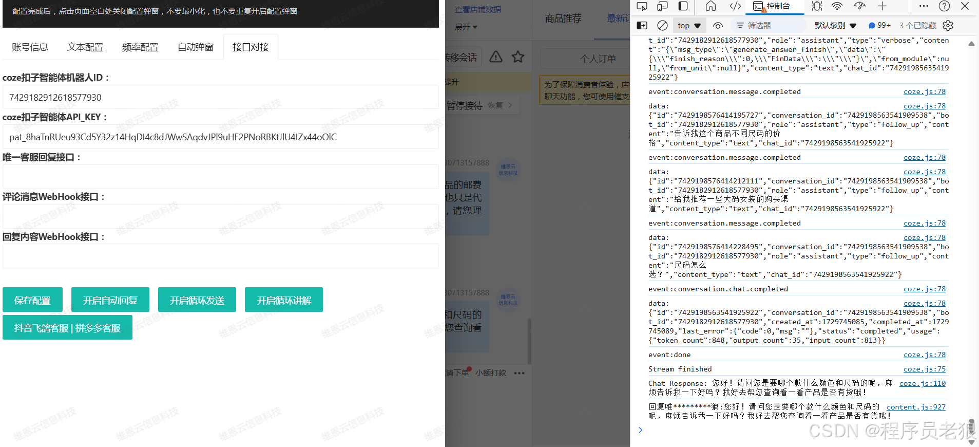Viewport: 979px width, 447px height.
Task: Focus the console 筛选器 filter box
Action: tap(769, 25)
